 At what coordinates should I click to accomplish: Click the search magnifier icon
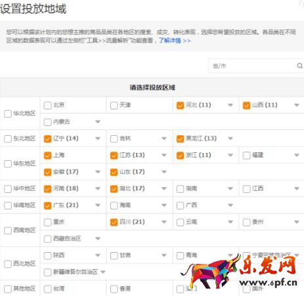[x=299, y=66]
